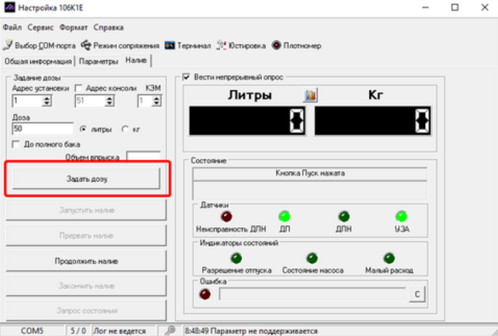The image size is (498, 336).
Task: Click the Разрешение отпуска indicator lamp
Action: click(236, 258)
